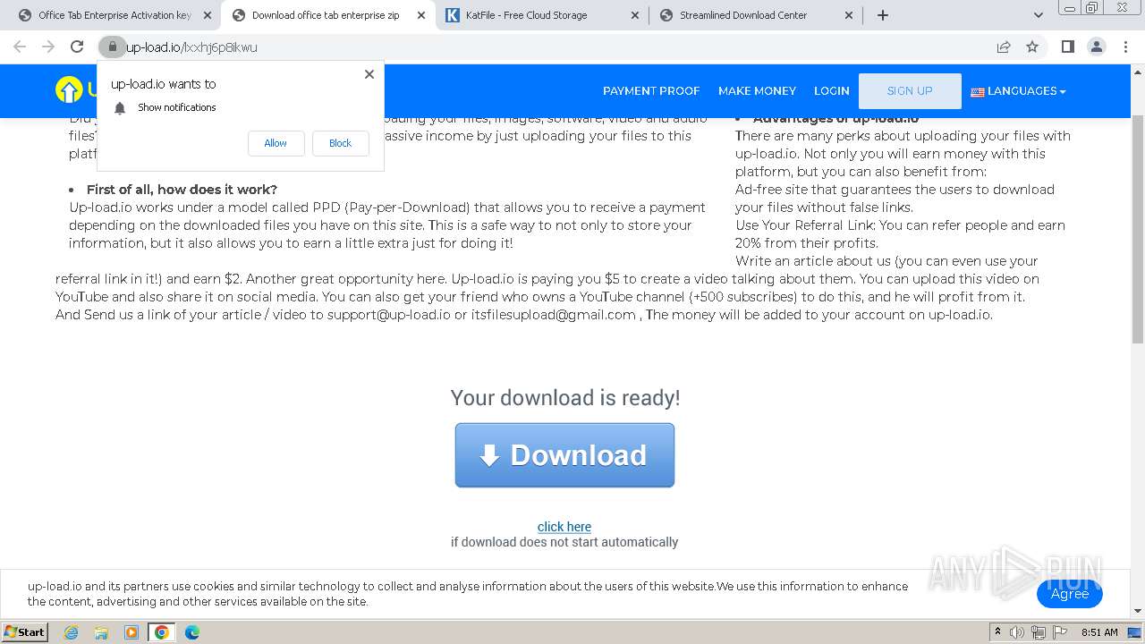Click the network tray icon

coord(1039,632)
